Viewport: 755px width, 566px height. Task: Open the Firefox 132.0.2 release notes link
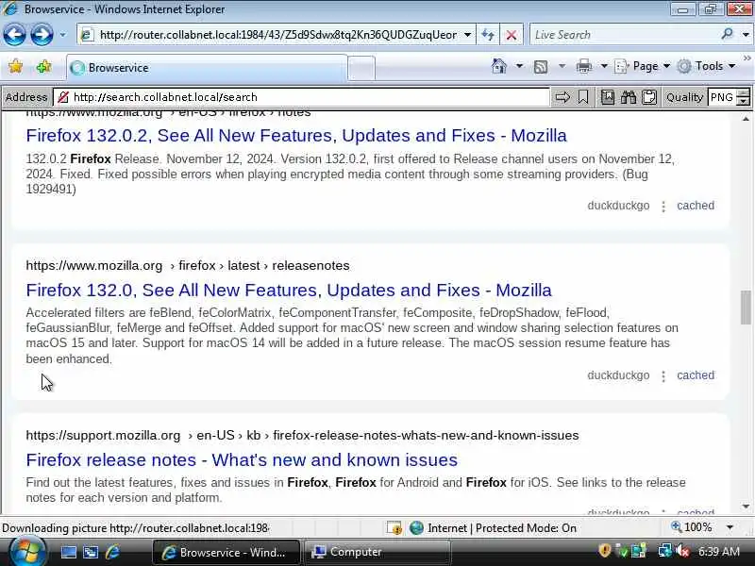coord(296,136)
